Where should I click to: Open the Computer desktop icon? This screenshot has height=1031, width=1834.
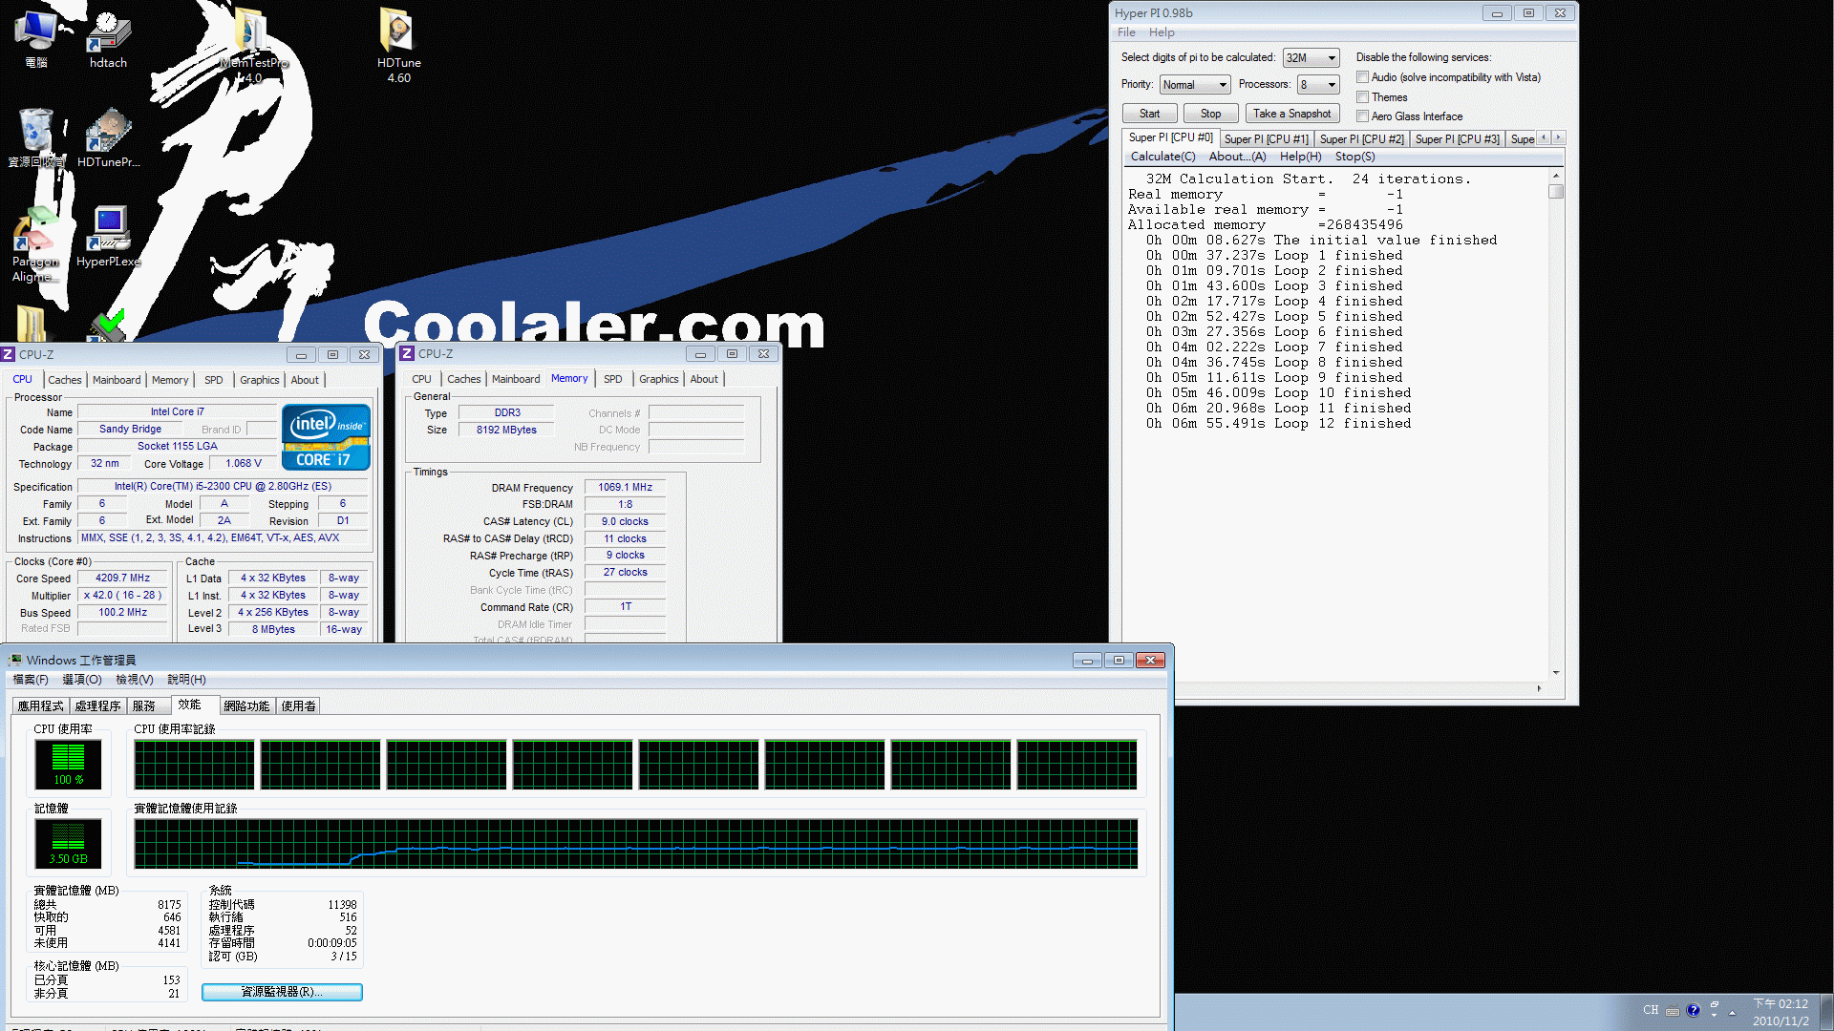coord(36,40)
